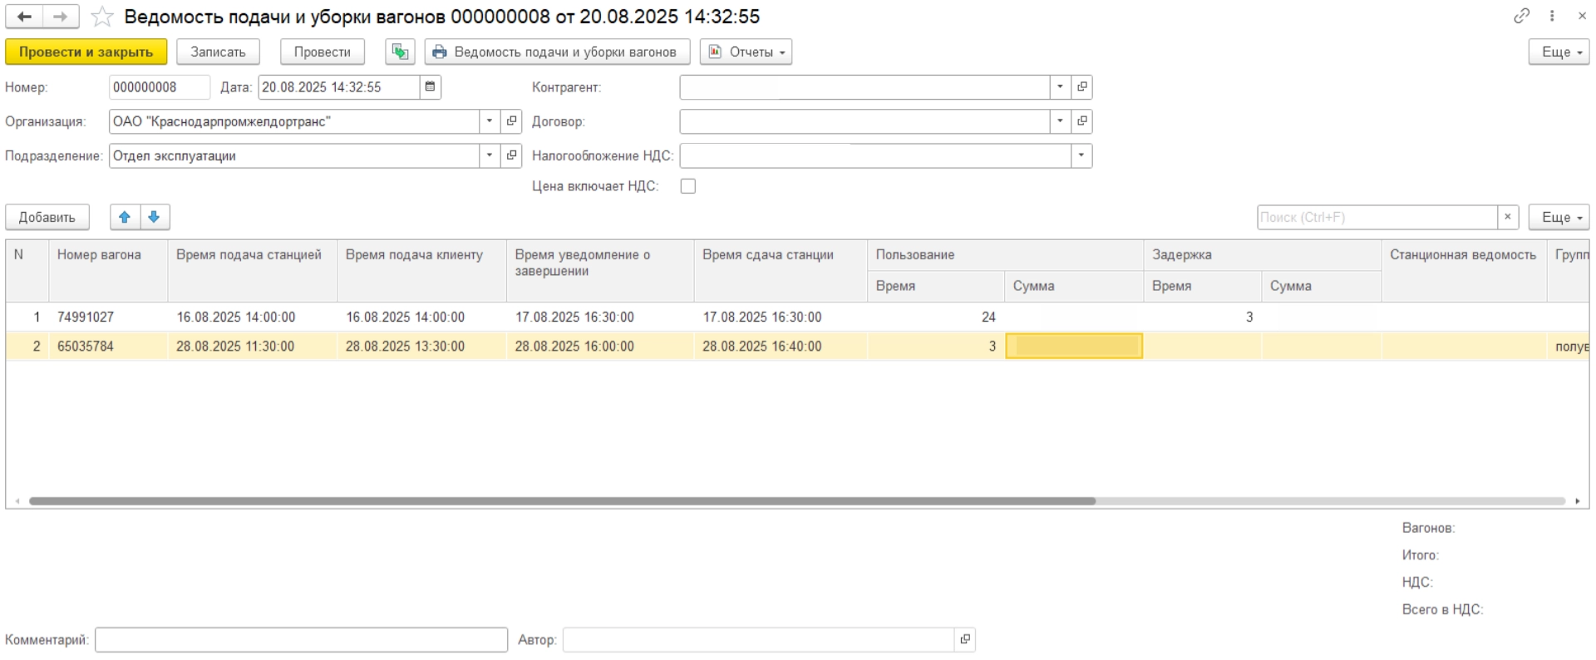Open the three-dot window menu
Screen dimensions: 1596x660
[1552, 16]
